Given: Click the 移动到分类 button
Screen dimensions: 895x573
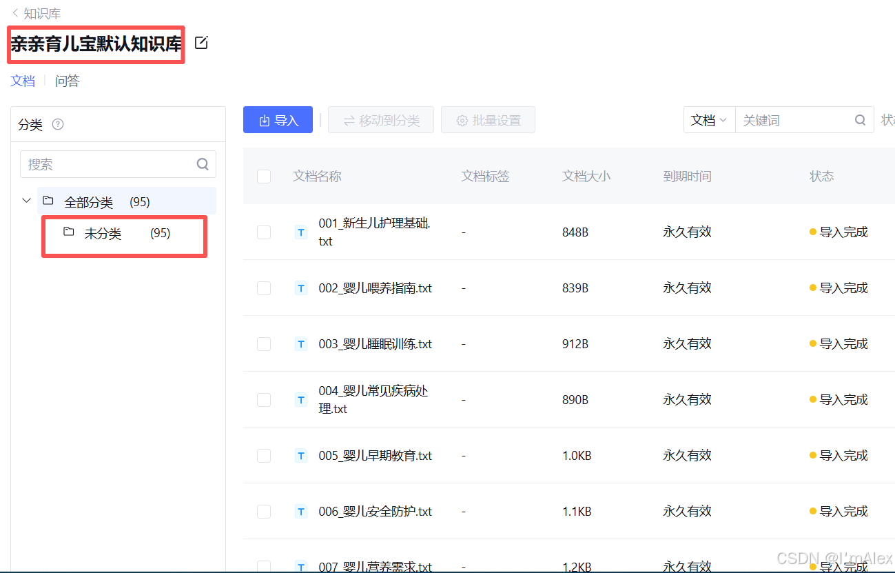Looking at the screenshot, I should [x=381, y=120].
